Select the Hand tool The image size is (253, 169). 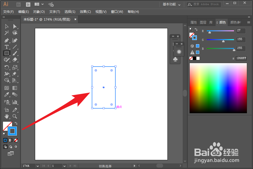[x=7, y=116]
